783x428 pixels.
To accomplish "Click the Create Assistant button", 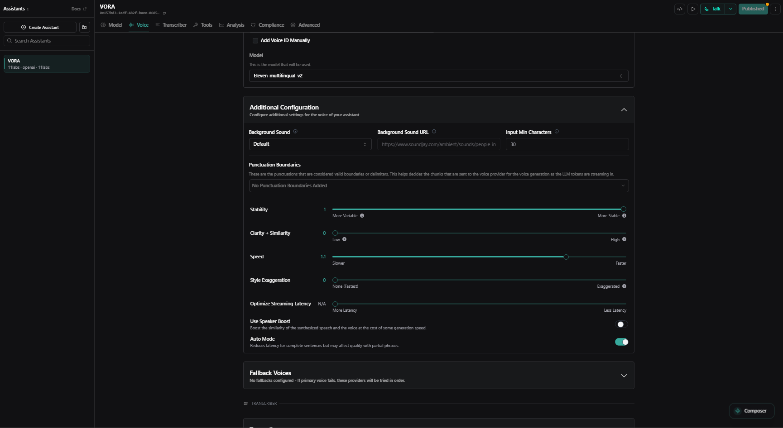I will (x=40, y=27).
